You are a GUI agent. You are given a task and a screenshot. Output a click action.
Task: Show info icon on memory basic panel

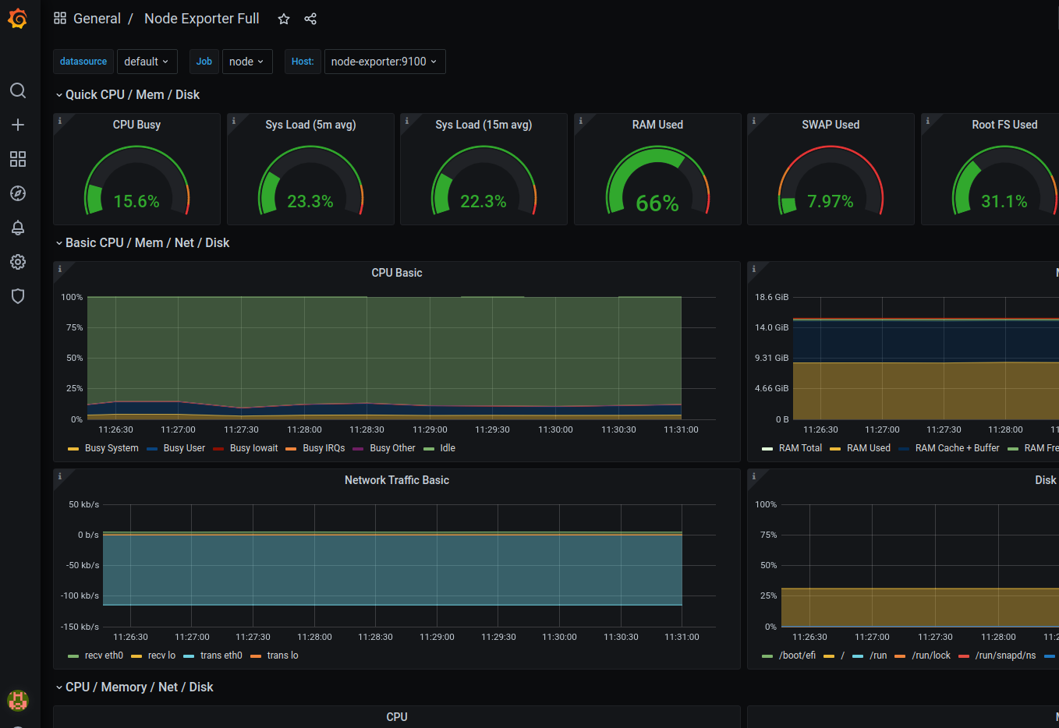(754, 269)
